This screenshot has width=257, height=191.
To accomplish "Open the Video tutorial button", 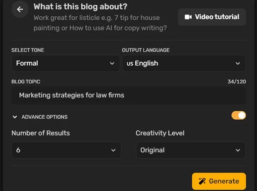I will point(212,17).
